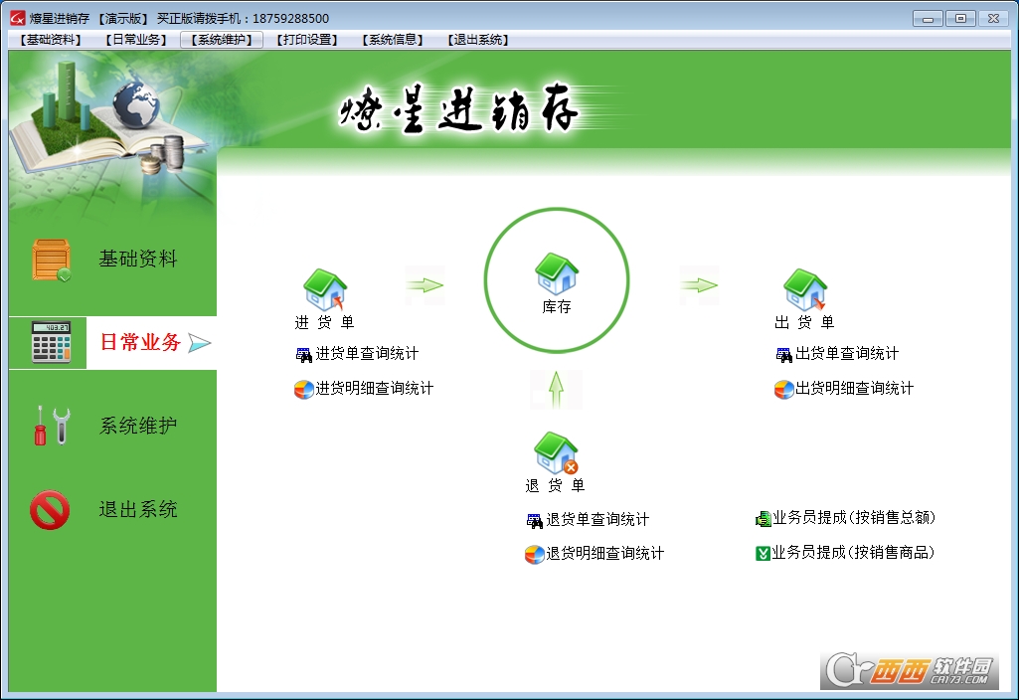The width and height of the screenshot is (1019, 700).
Task: Click the 库存 inventory house icon
Action: pyautogui.click(x=556, y=271)
